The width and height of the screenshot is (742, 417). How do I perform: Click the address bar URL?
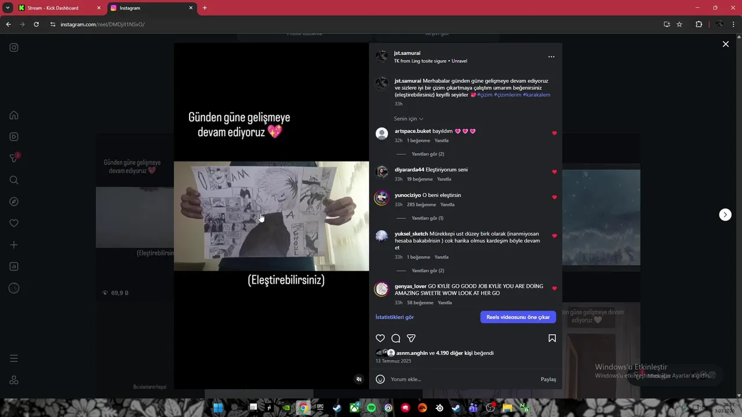(x=103, y=24)
